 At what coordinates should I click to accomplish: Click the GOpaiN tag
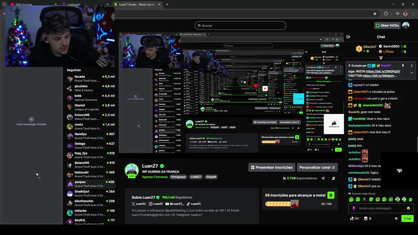(211, 177)
